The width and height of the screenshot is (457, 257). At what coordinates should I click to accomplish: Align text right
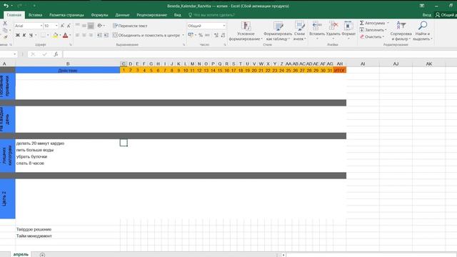pyautogui.click(x=91, y=35)
